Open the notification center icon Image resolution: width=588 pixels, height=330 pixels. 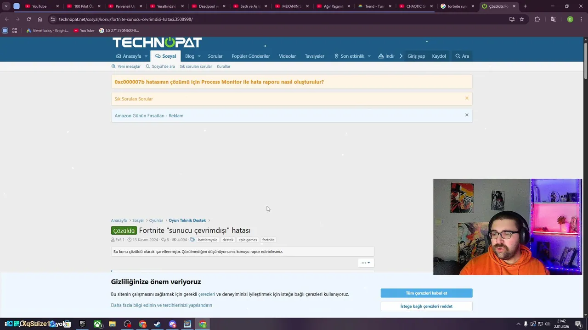(x=578, y=324)
